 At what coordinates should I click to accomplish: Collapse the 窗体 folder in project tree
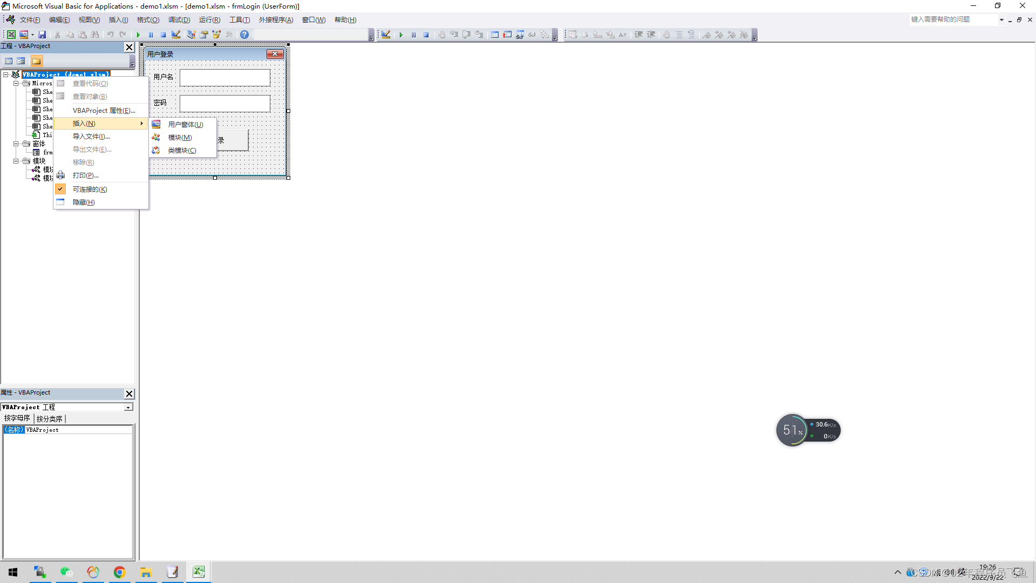coord(16,144)
